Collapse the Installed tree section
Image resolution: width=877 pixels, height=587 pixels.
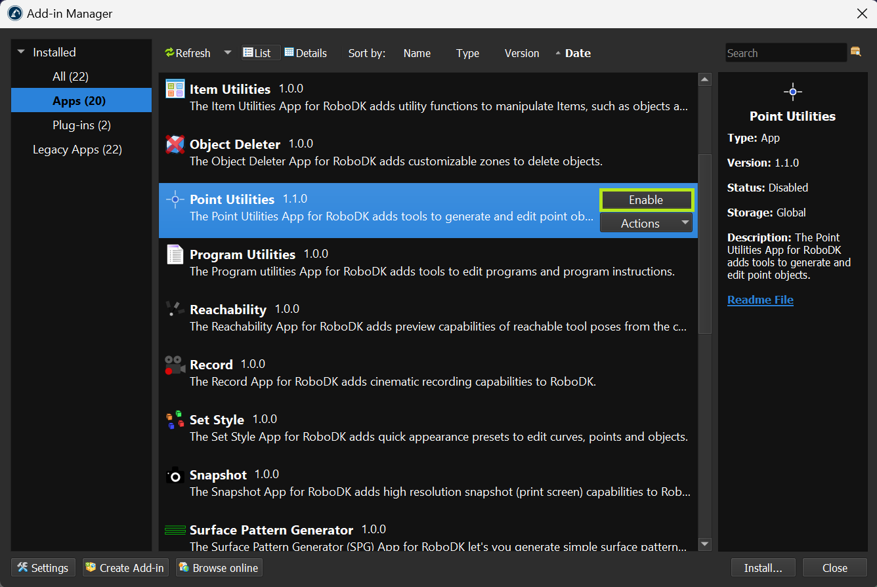21,52
